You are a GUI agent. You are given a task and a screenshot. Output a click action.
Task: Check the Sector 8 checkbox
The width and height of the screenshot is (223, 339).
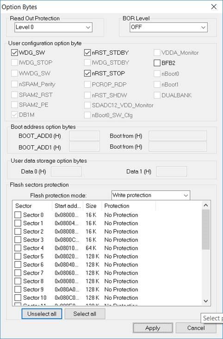pos(18,281)
